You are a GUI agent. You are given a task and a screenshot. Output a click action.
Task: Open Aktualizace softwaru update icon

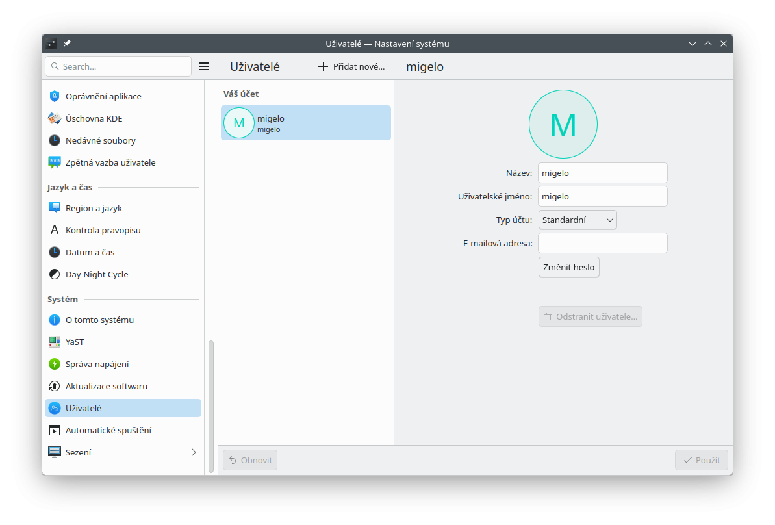point(55,386)
